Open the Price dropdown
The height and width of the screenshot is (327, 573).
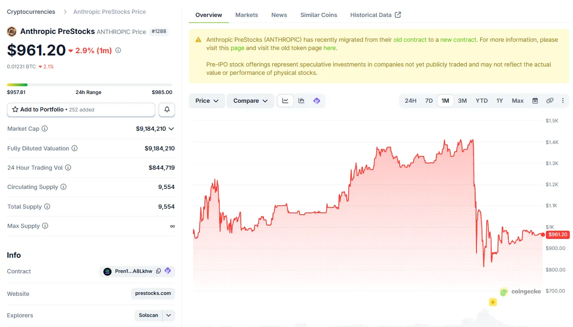(x=207, y=101)
